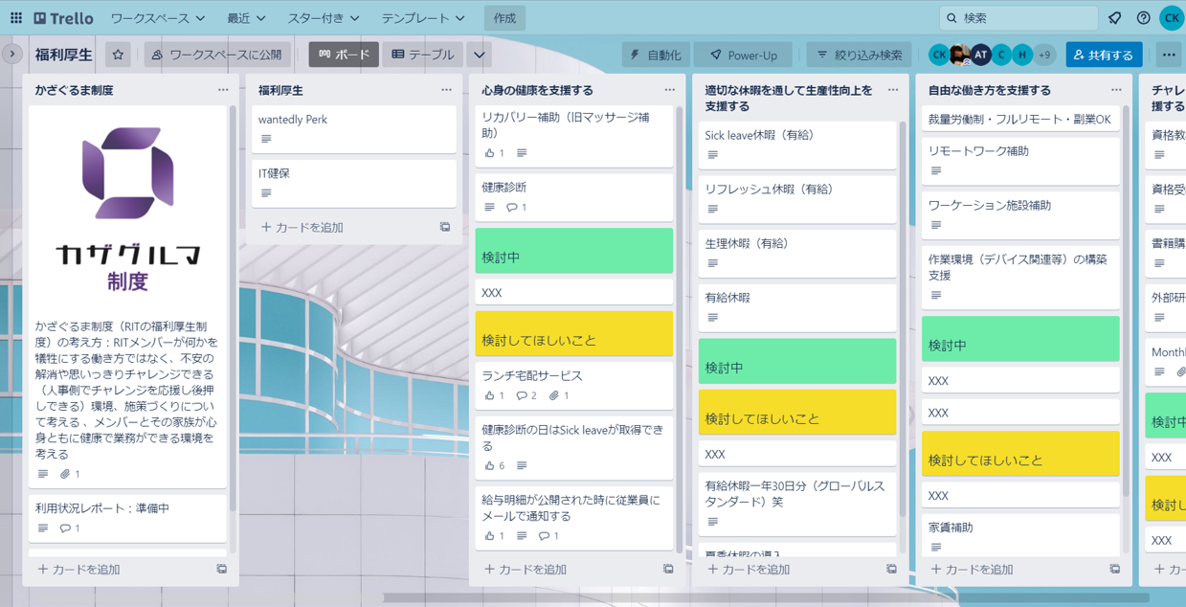Viewport: 1186px width, 607px height.
Task: Click the comment badge on 健康診断 card
Action: click(517, 207)
